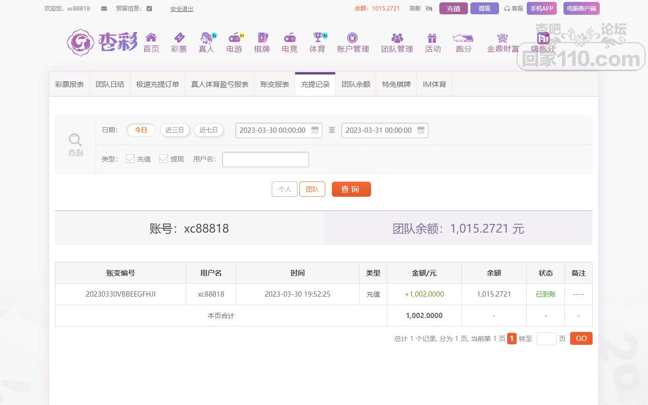Screen dimensions: 648x405
Task: Toggle balance visibility eye icon
Action: click(x=429, y=9)
